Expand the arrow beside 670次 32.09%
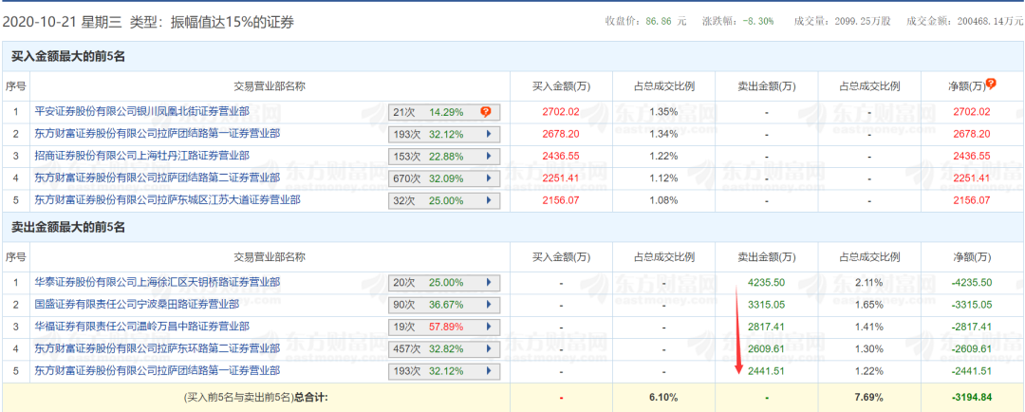 click(x=488, y=178)
